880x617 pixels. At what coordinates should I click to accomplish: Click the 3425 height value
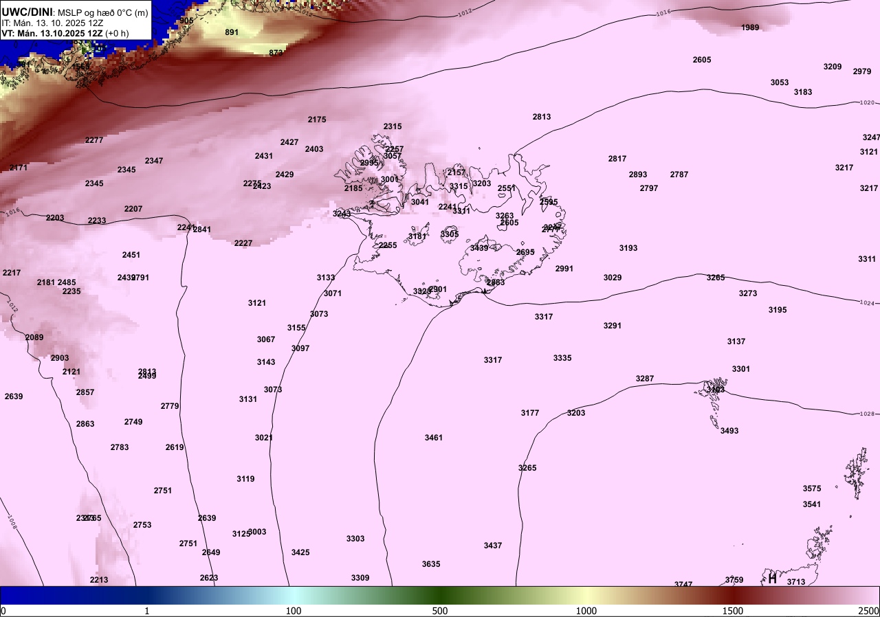(300, 552)
